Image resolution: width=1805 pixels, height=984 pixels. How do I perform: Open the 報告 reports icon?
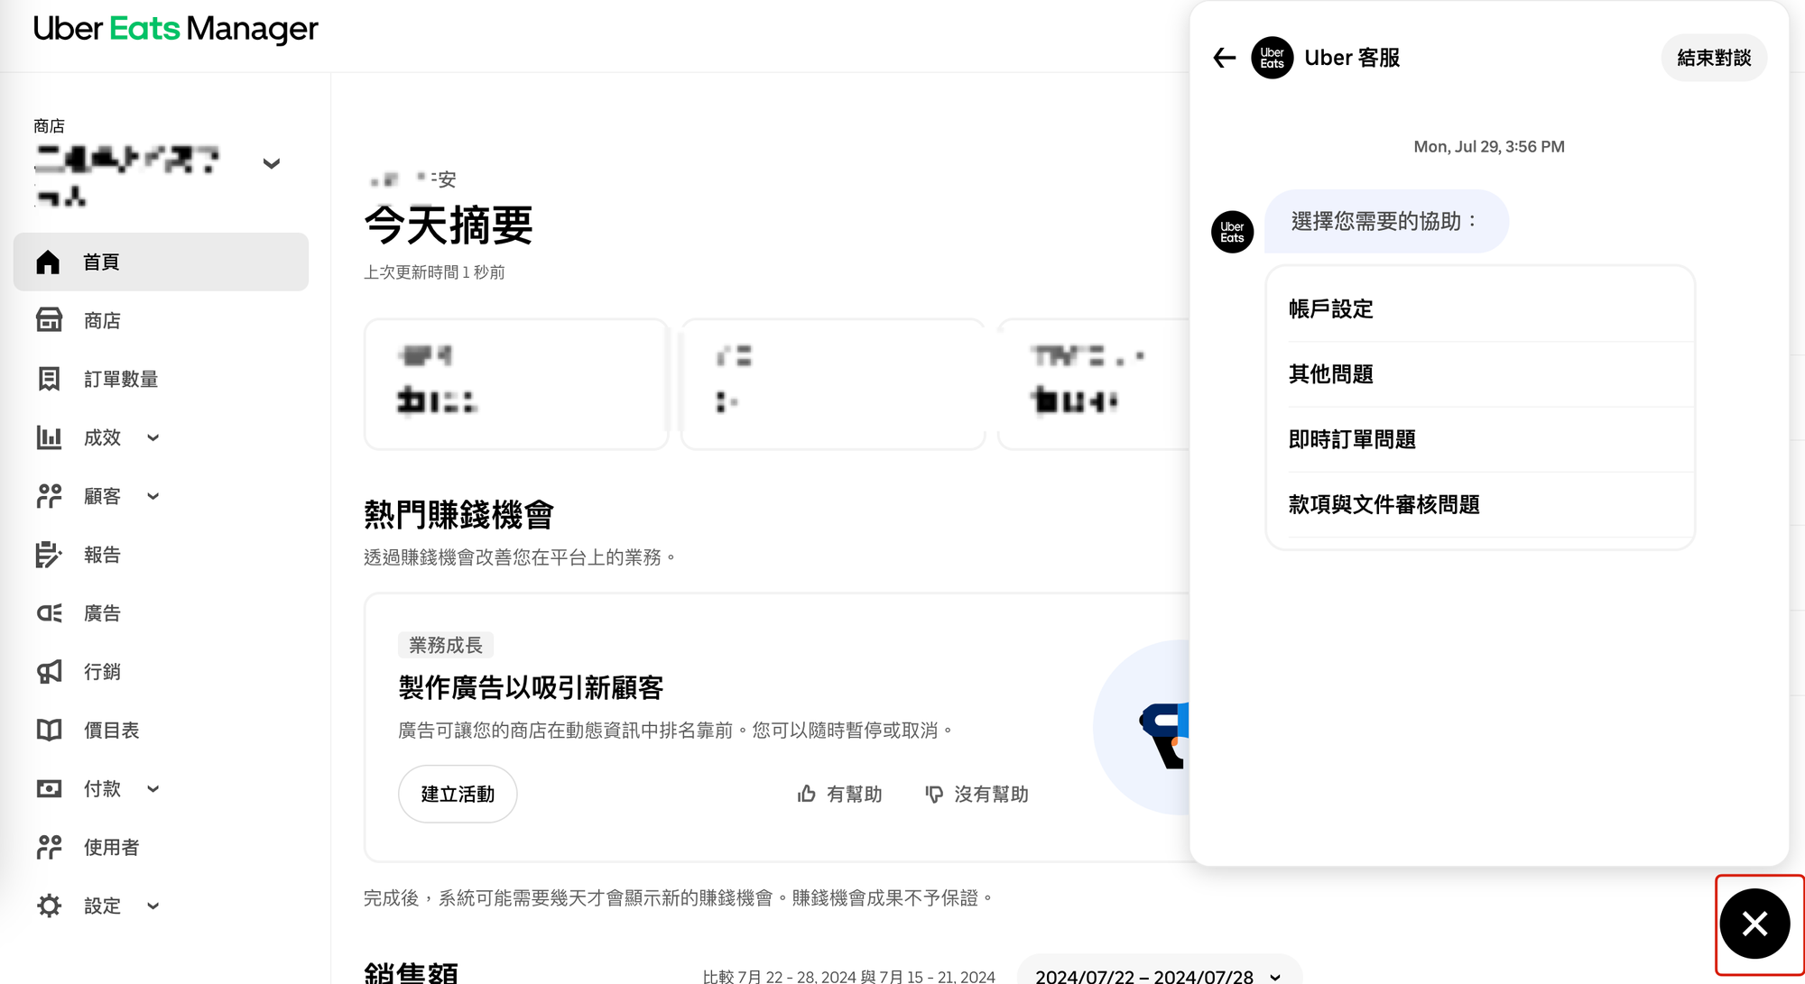pyautogui.click(x=49, y=555)
